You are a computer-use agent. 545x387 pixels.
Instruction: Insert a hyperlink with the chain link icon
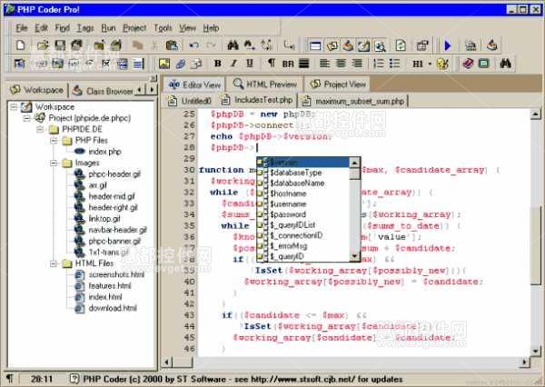click(181, 64)
